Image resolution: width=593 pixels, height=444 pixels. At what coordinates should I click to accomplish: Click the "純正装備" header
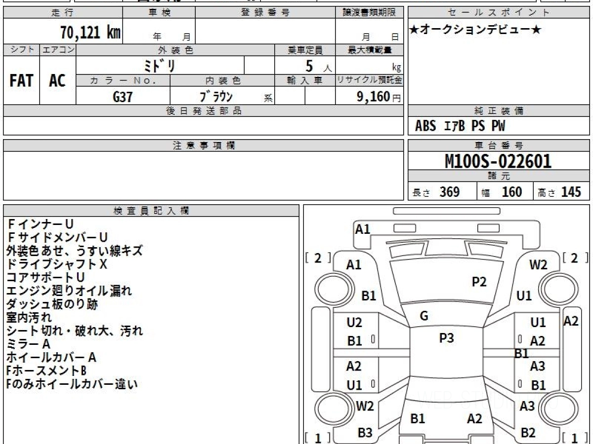coord(499,111)
